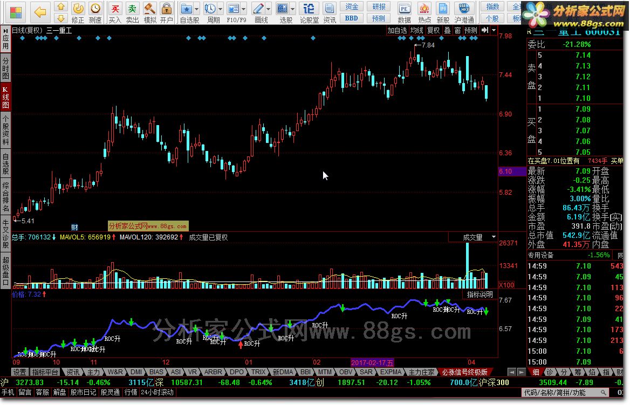Viewport: 630px width, 405px height.
Task: Click the 代码/名称/简拼/功能 search field
Action: tap(560, 393)
